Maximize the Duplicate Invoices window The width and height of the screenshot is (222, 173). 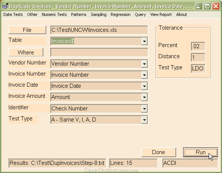(x=207, y=6)
